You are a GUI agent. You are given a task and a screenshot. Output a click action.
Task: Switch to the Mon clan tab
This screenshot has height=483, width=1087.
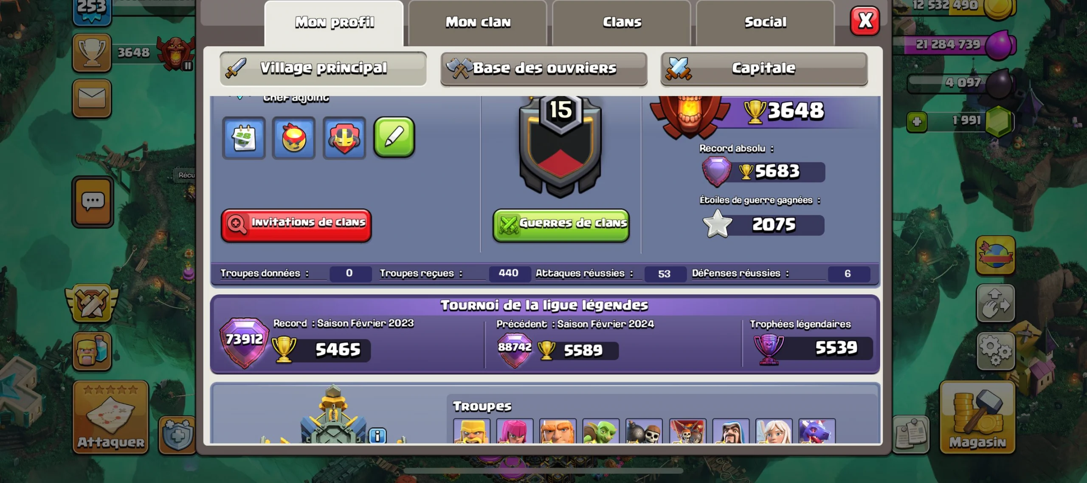(478, 23)
